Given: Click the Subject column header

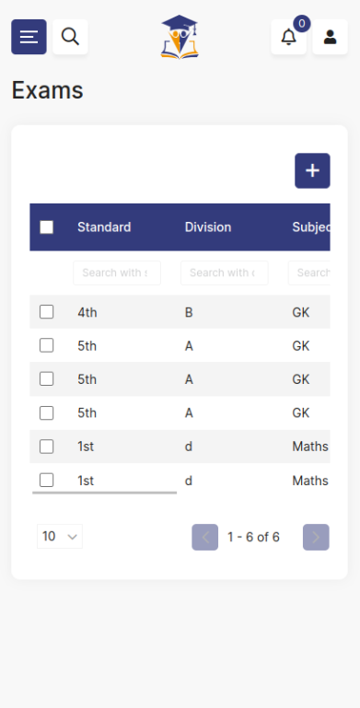Looking at the screenshot, I should coord(311,227).
